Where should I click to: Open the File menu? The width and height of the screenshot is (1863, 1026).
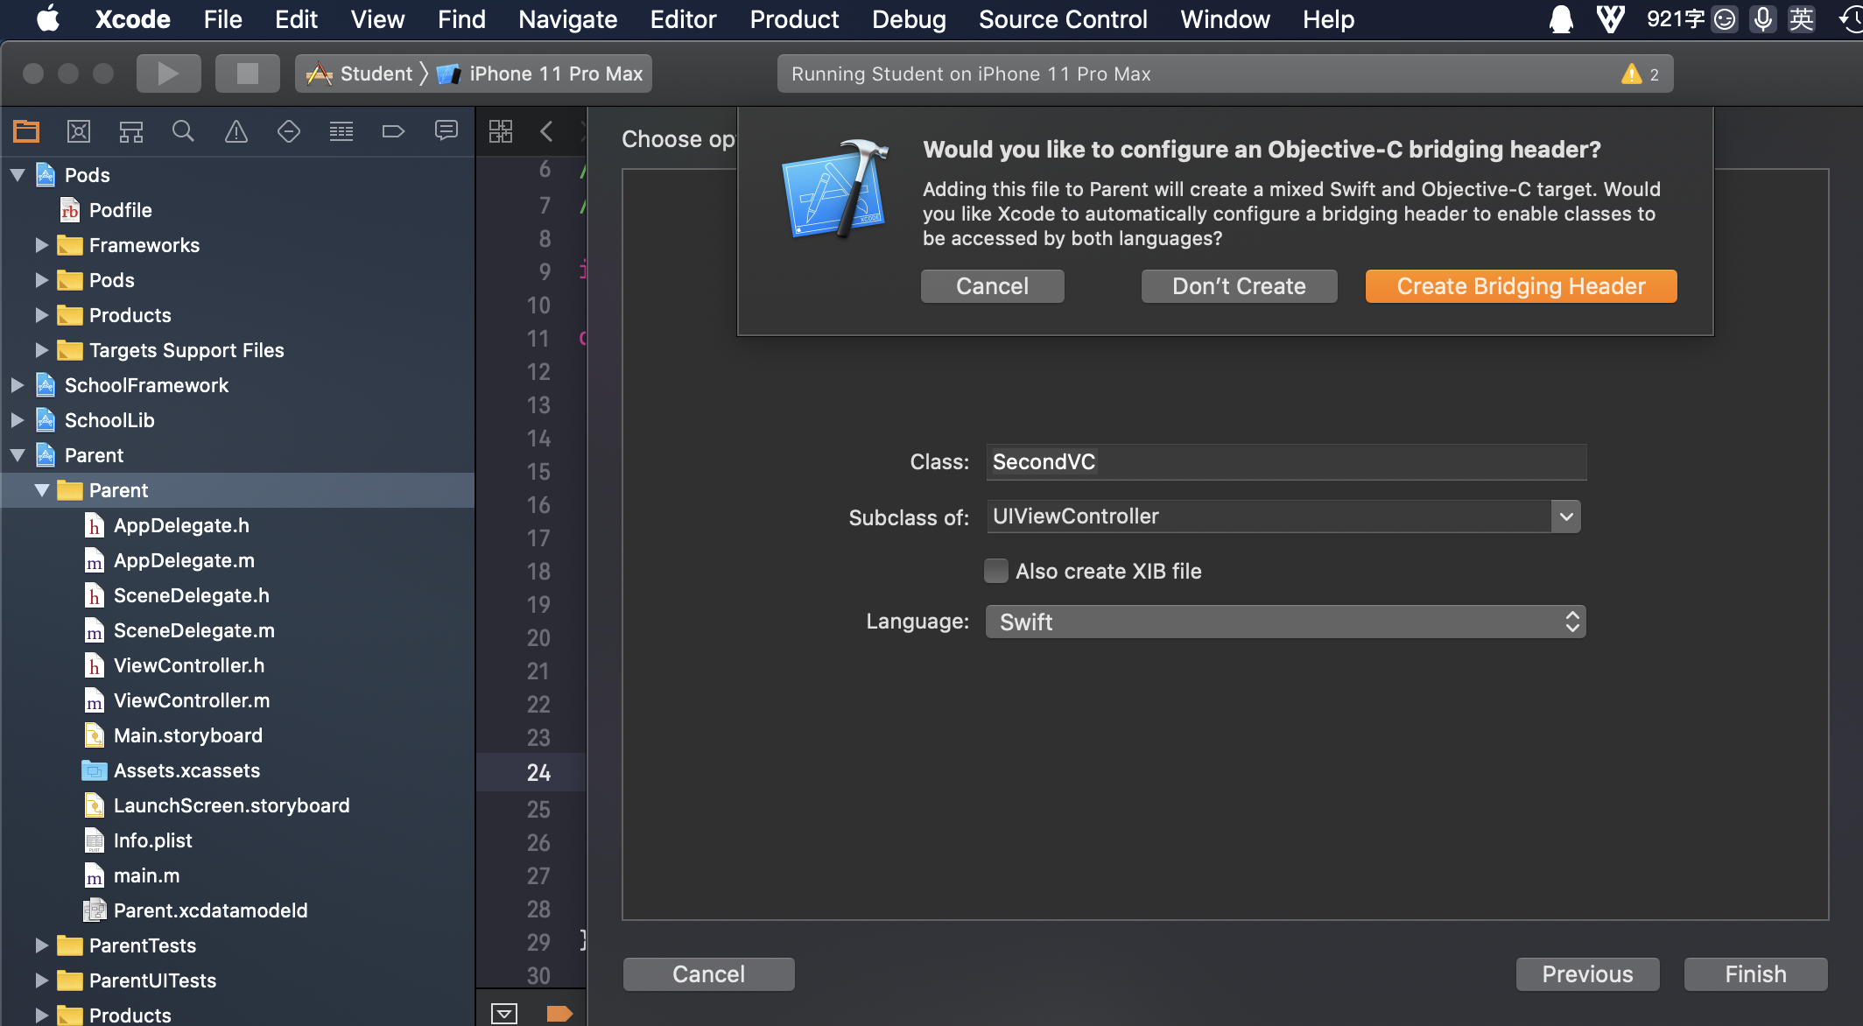(222, 19)
